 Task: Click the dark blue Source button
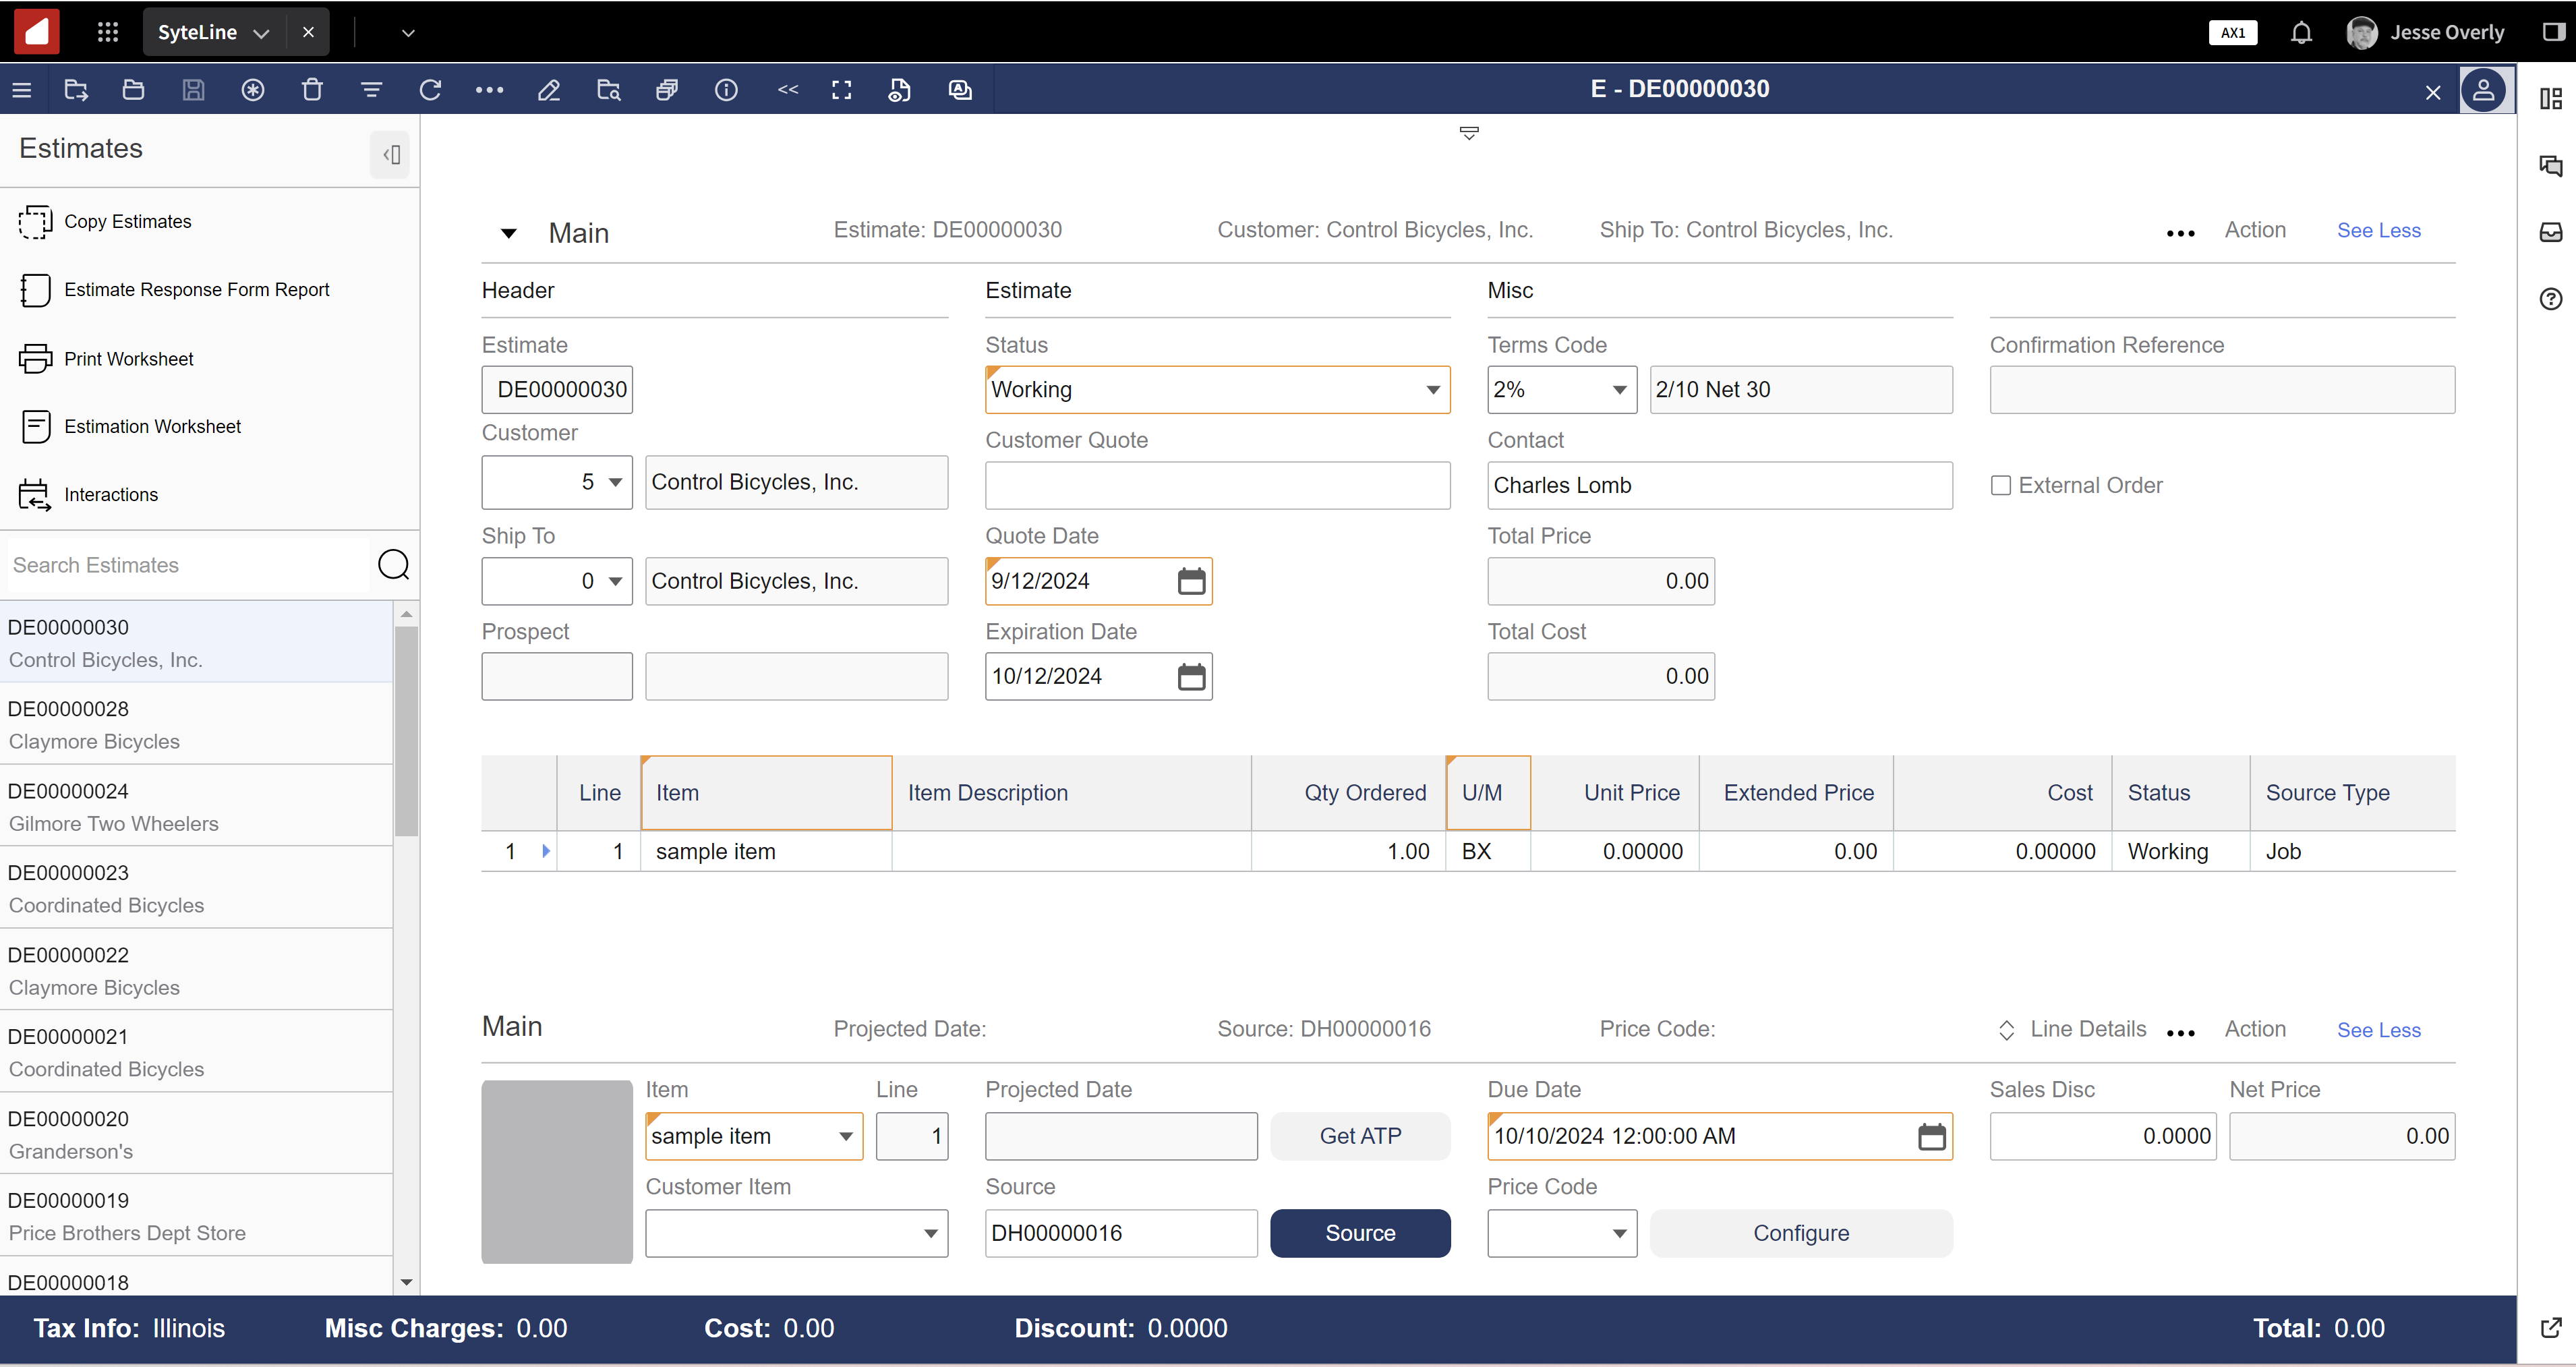tap(1359, 1233)
